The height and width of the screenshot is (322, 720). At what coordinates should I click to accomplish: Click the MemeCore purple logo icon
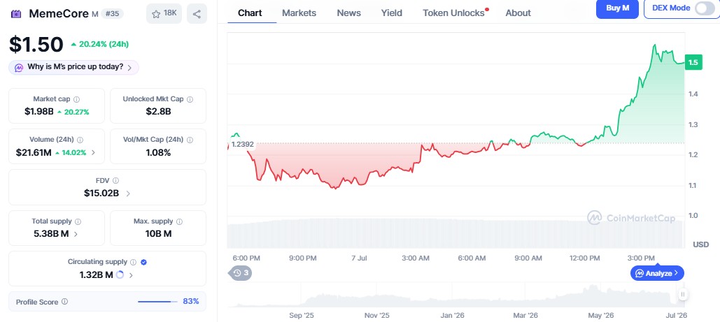point(17,14)
